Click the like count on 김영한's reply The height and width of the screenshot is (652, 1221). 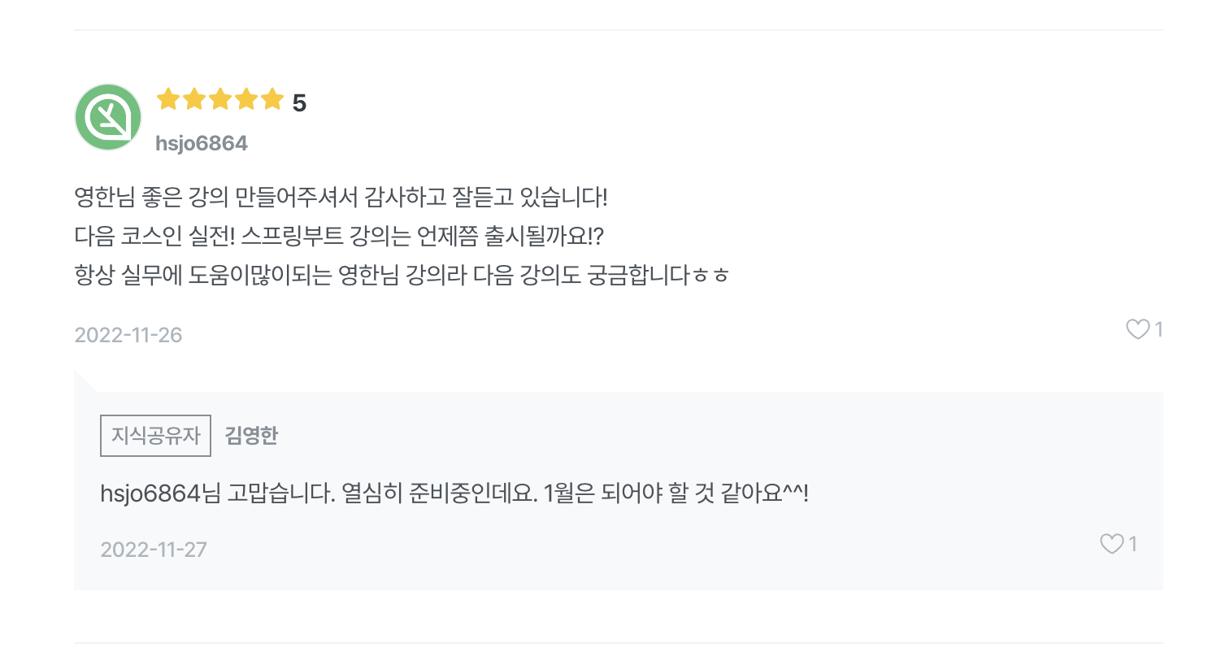[x=1133, y=544]
